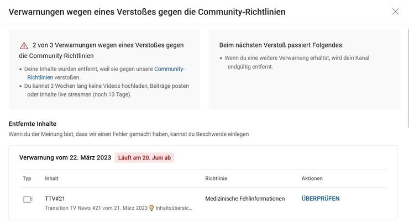Viewport: 409px width, 223px height.
Task: Click the 'Beim nächsten Verstoß' panel heading
Action: [x=281, y=45]
